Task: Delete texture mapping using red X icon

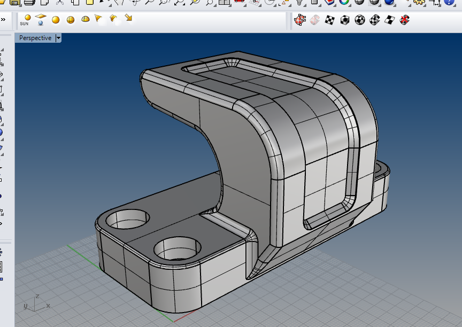Action: 405,20
